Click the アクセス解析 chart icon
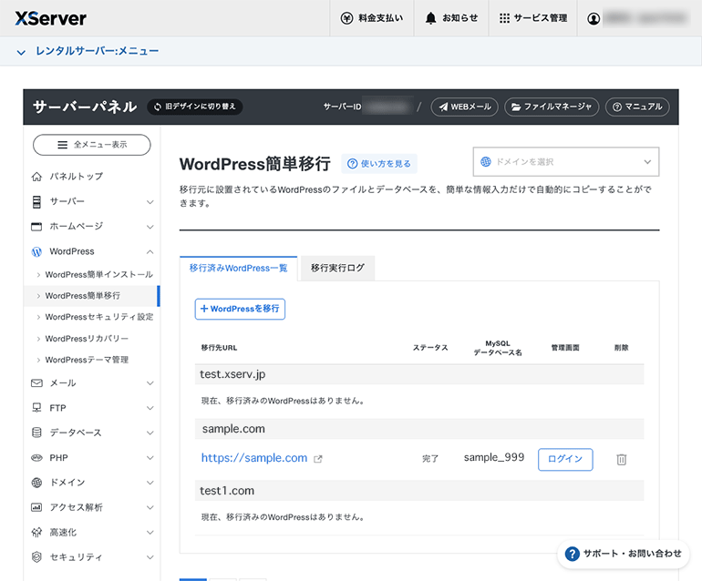The image size is (702, 581). click(x=36, y=507)
